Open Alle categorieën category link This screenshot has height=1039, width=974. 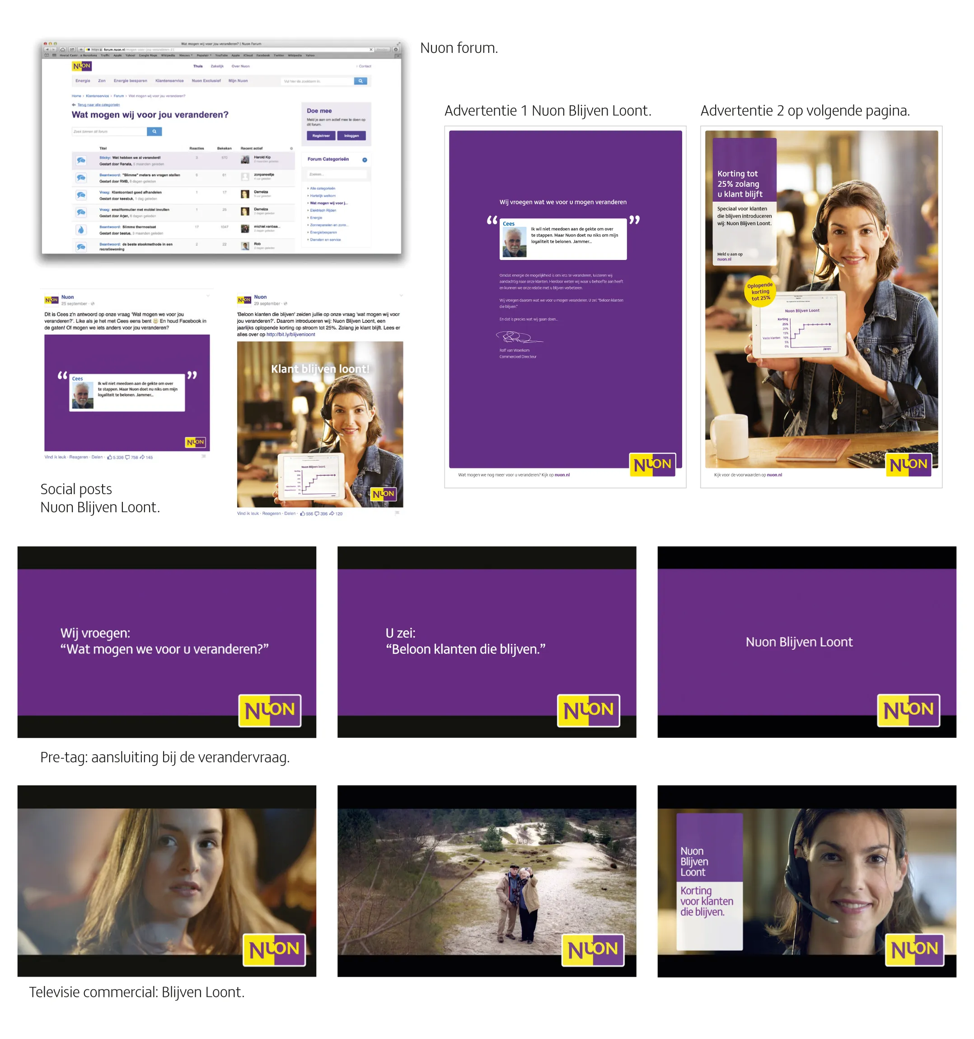click(322, 189)
